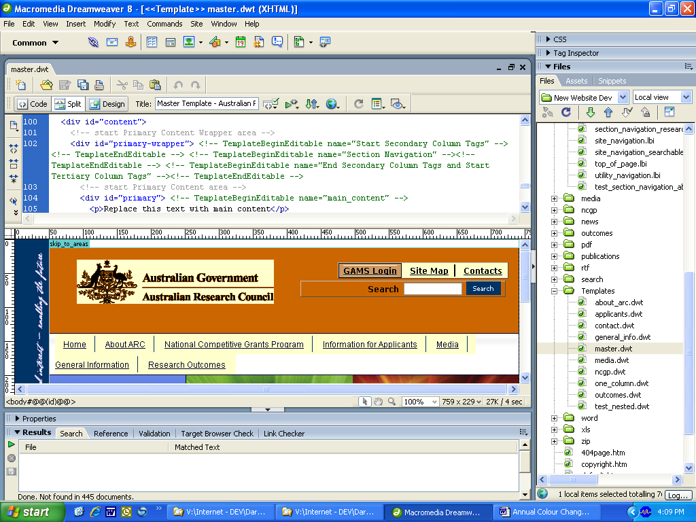Viewport: 696px width, 522px height.
Task: Expand the publications folder in file tree
Action: pos(554,256)
